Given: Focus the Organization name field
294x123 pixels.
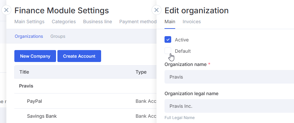Looking at the screenshot, I should (x=229, y=77).
